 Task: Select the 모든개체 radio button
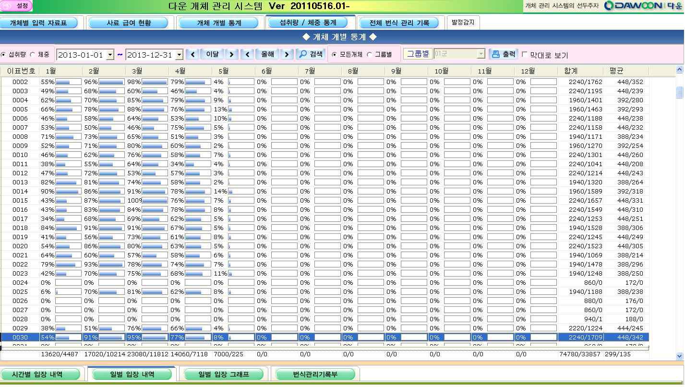pos(335,55)
